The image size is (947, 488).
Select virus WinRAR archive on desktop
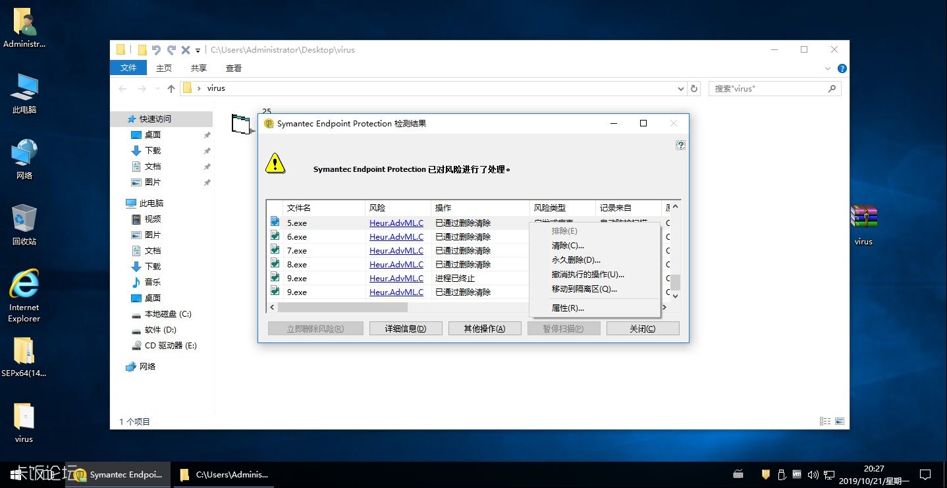[863, 225]
